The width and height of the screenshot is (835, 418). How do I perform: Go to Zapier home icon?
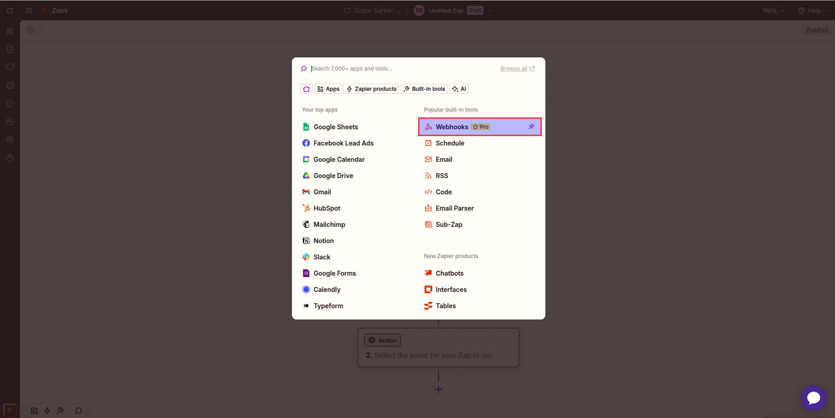coord(10,10)
